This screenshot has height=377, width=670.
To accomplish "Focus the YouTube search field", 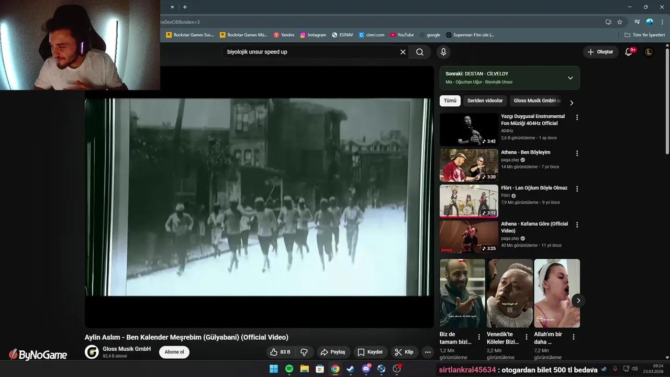I will click(311, 52).
